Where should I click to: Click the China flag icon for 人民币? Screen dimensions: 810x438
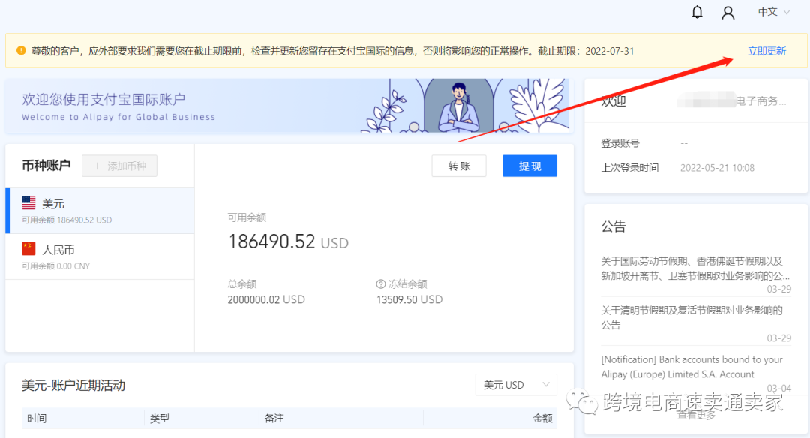click(x=29, y=248)
